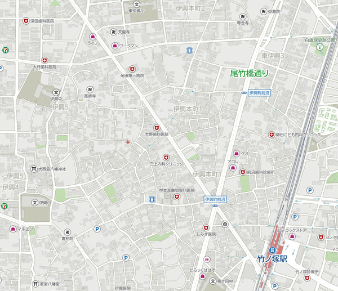Click the police box icon near しみず医院
This screenshot has width=338, height=291.
coord(225,224)
